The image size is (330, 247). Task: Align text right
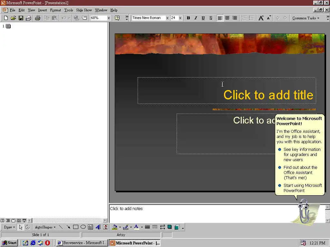tap(235, 18)
